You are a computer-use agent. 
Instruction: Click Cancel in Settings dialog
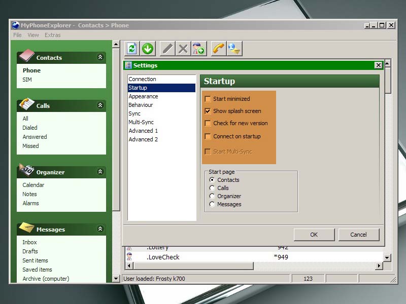(359, 235)
